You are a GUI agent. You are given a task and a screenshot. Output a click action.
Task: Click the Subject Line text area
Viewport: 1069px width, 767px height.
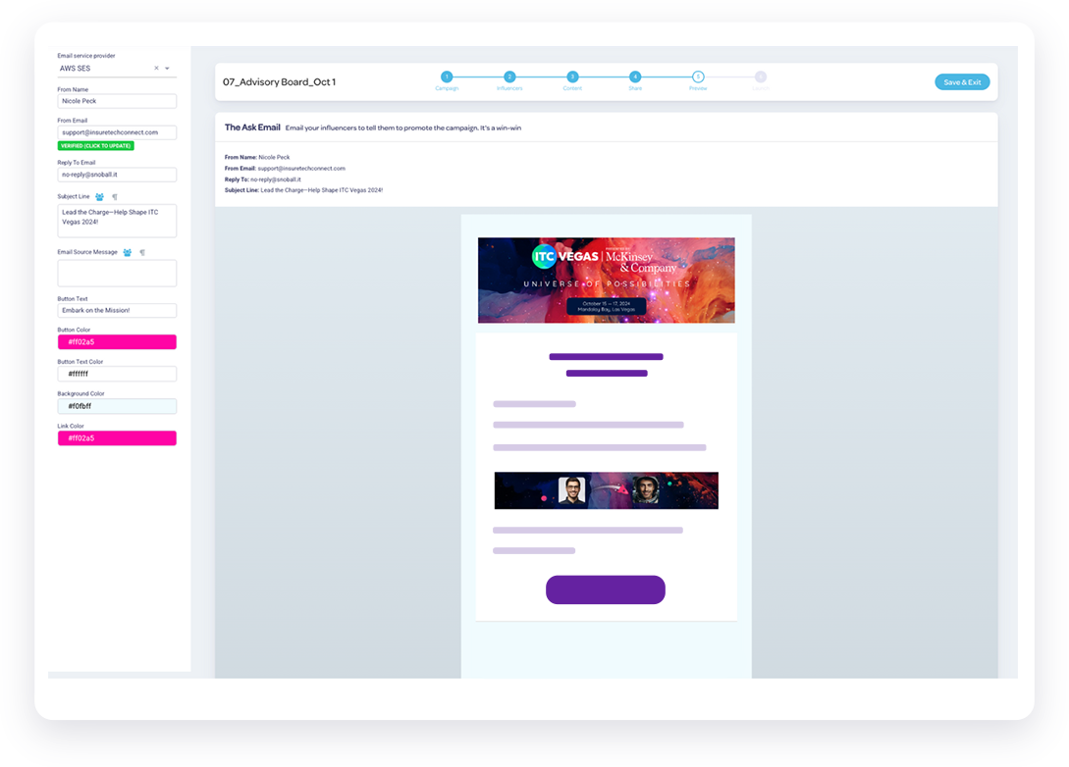coord(117,221)
